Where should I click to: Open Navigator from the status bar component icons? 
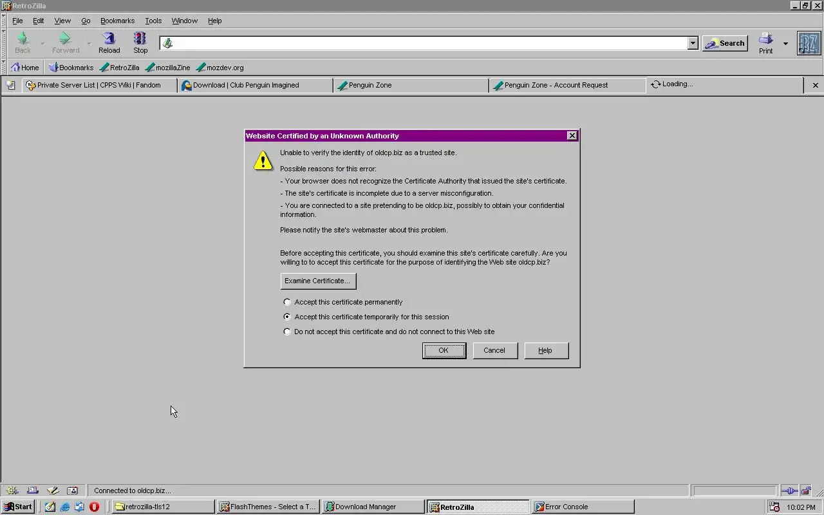click(12, 491)
